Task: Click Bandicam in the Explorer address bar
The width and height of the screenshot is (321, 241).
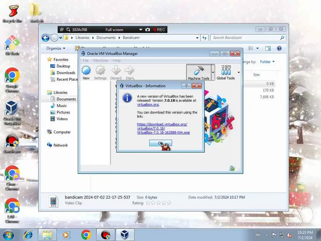Action: 131,38
